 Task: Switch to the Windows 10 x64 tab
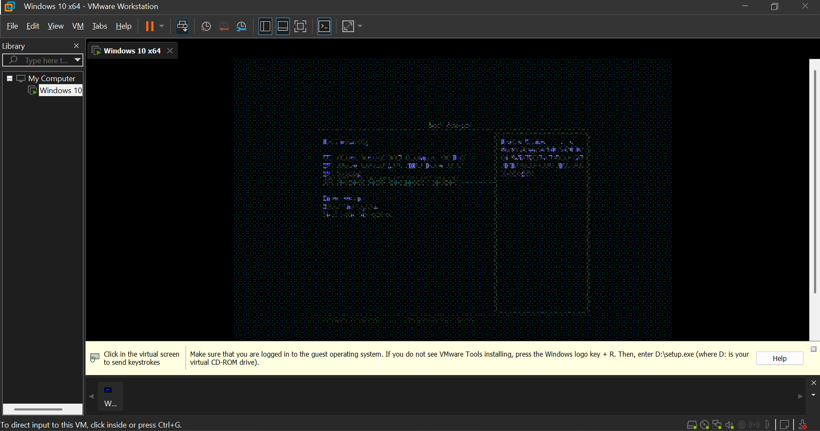tap(132, 51)
